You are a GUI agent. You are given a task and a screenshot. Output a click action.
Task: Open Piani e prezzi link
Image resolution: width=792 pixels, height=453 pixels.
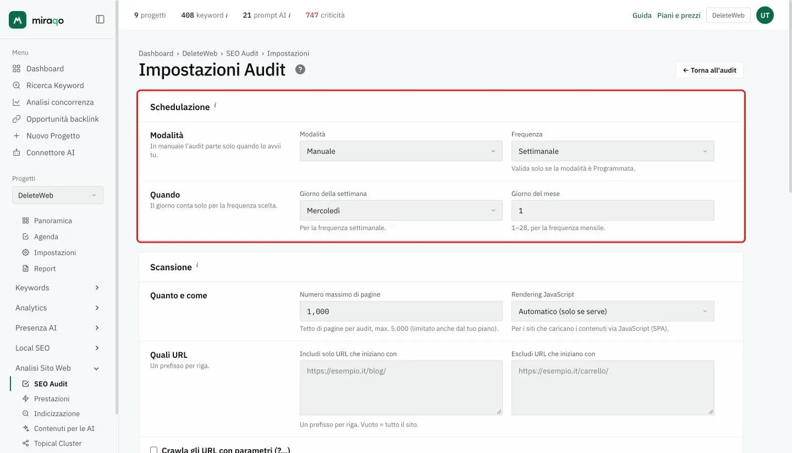(x=679, y=15)
